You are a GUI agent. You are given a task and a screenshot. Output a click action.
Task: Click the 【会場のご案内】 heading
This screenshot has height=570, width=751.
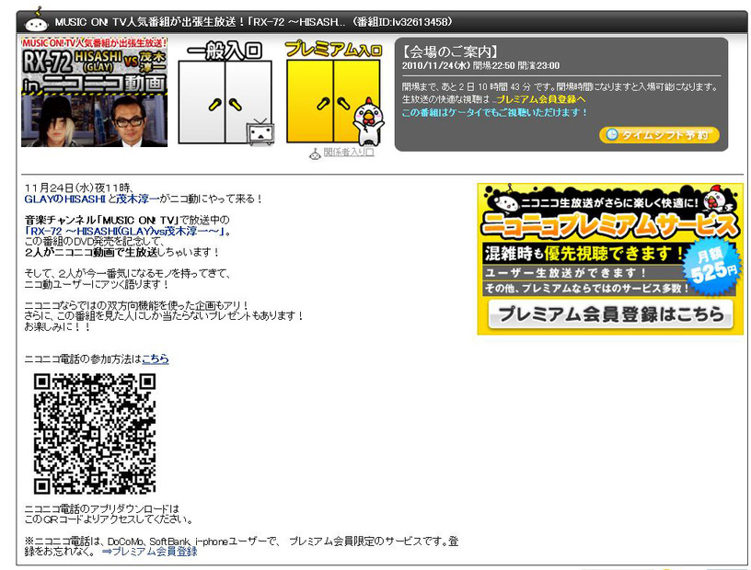[450, 51]
